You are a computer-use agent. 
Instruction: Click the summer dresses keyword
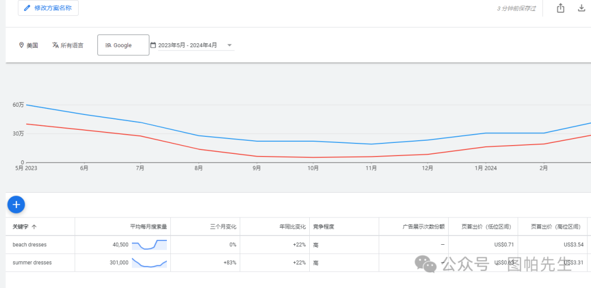(32, 263)
